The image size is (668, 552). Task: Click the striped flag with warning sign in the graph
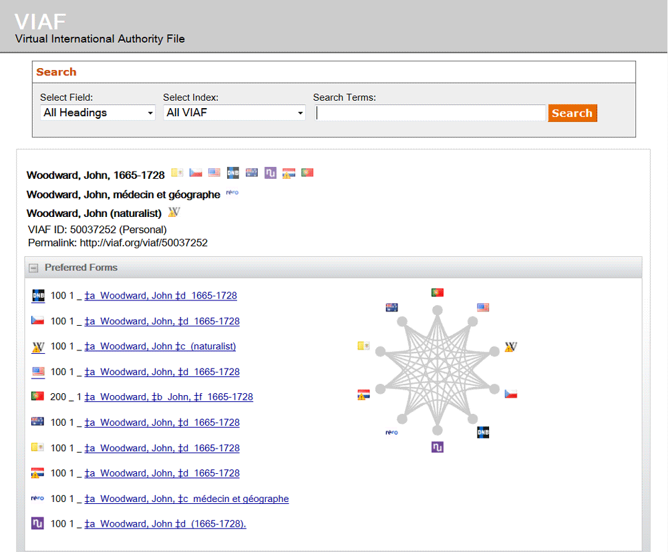(x=363, y=395)
